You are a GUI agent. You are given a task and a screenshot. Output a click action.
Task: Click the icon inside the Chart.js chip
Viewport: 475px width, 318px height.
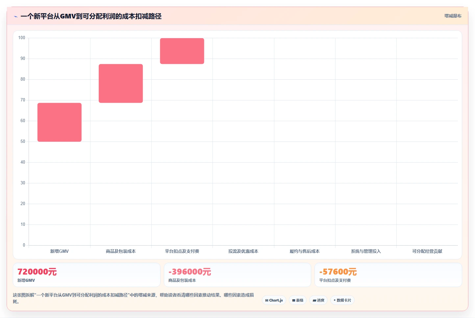(x=267, y=300)
